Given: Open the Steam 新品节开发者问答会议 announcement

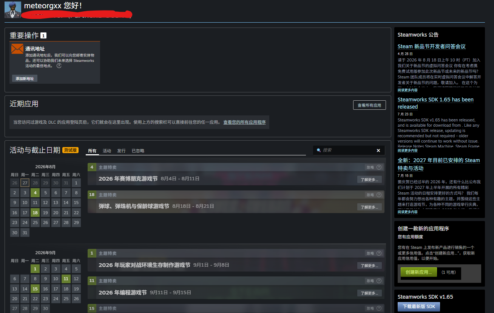Looking at the screenshot, I should 432,46.
